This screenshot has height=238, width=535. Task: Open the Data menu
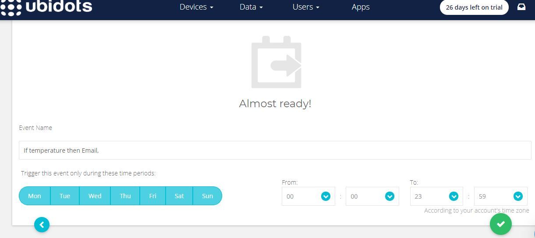pyautogui.click(x=252, y=7)
